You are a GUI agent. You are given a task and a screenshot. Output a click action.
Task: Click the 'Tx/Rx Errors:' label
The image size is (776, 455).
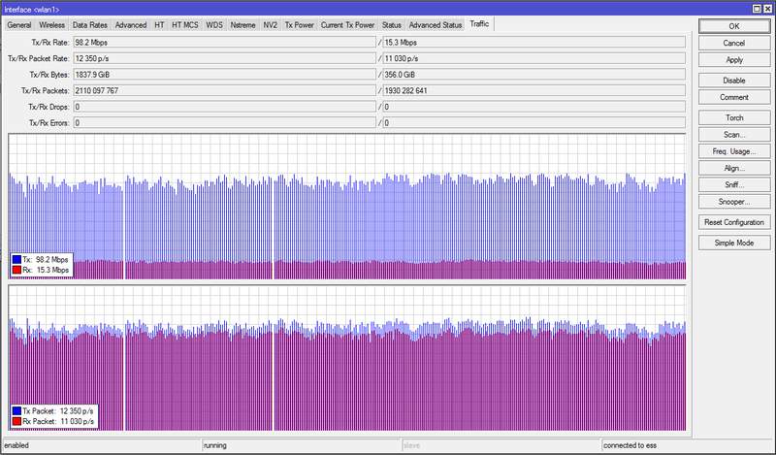49,123
